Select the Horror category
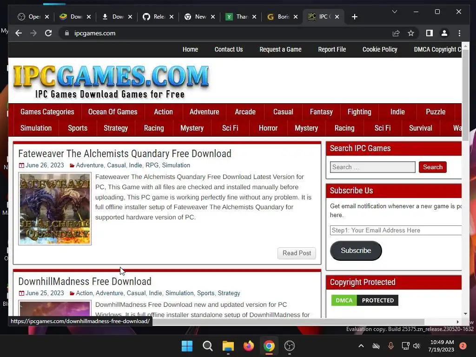Image resolution: width=476 pixels, height=357 pixels. pyautogui.click(x=268, y=128)
